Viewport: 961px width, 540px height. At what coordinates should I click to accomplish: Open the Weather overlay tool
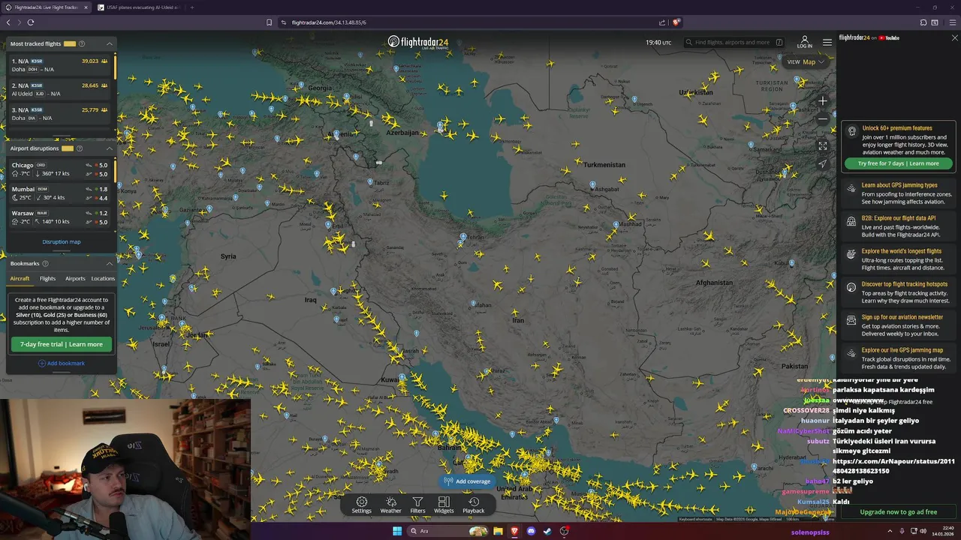click(x=390, y=505)
